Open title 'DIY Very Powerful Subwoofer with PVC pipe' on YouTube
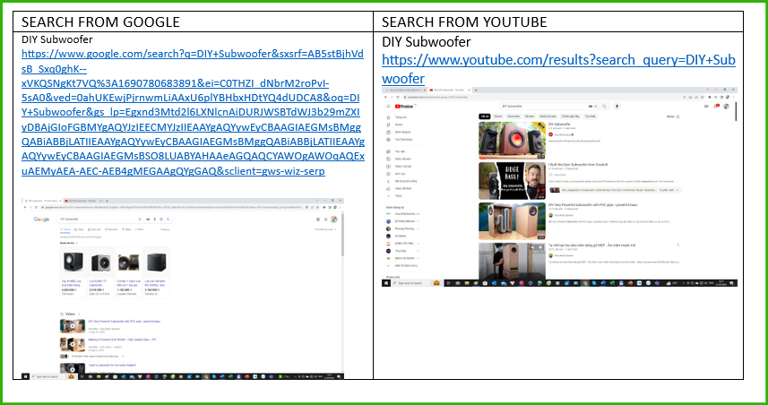Image resolution: width=768 pixels, height=405 pixels. point(592,204)
